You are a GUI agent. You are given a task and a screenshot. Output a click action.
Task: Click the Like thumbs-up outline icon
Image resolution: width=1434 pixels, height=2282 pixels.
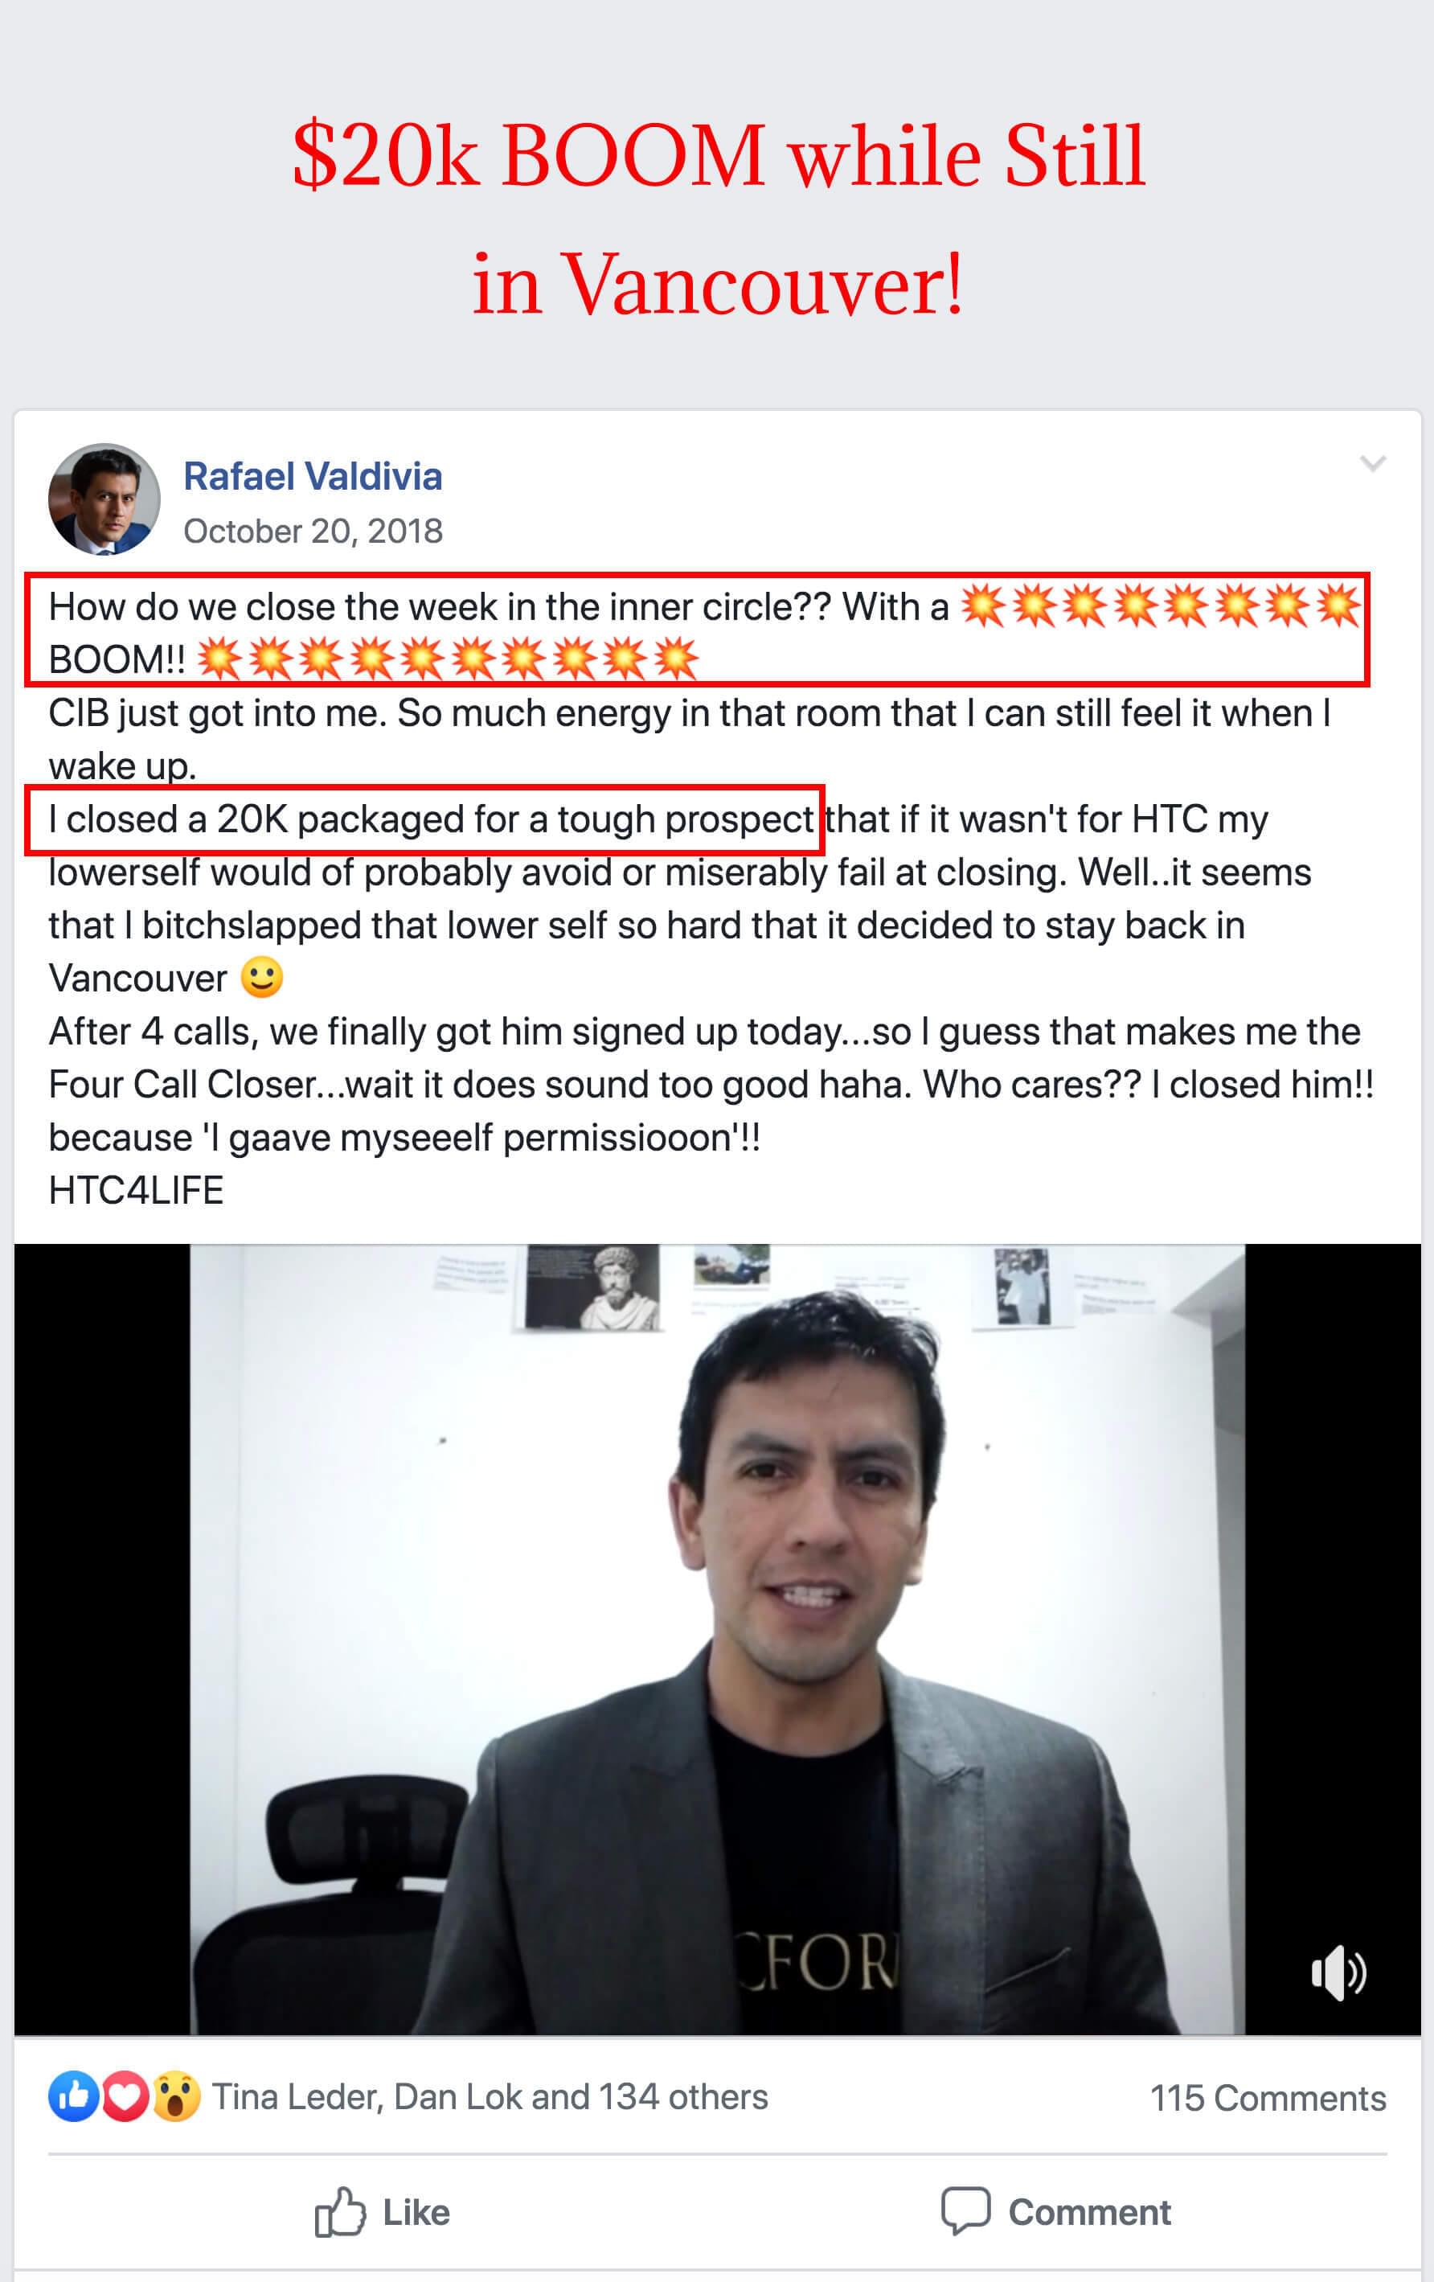tap(340, 2212)
